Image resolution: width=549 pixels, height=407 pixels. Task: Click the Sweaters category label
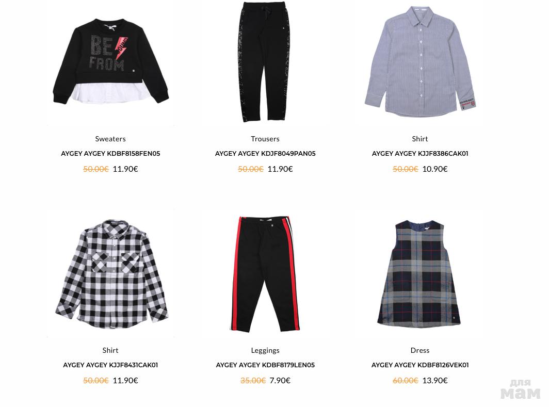pyautogui.click(x=110, y=139)
